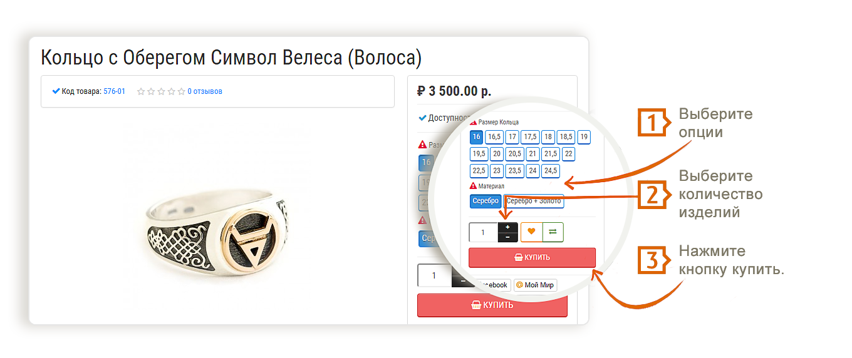
Task: Click the КУПИТЬ button in magnifier
Action: pyautogui.click(x=532, y=257)
